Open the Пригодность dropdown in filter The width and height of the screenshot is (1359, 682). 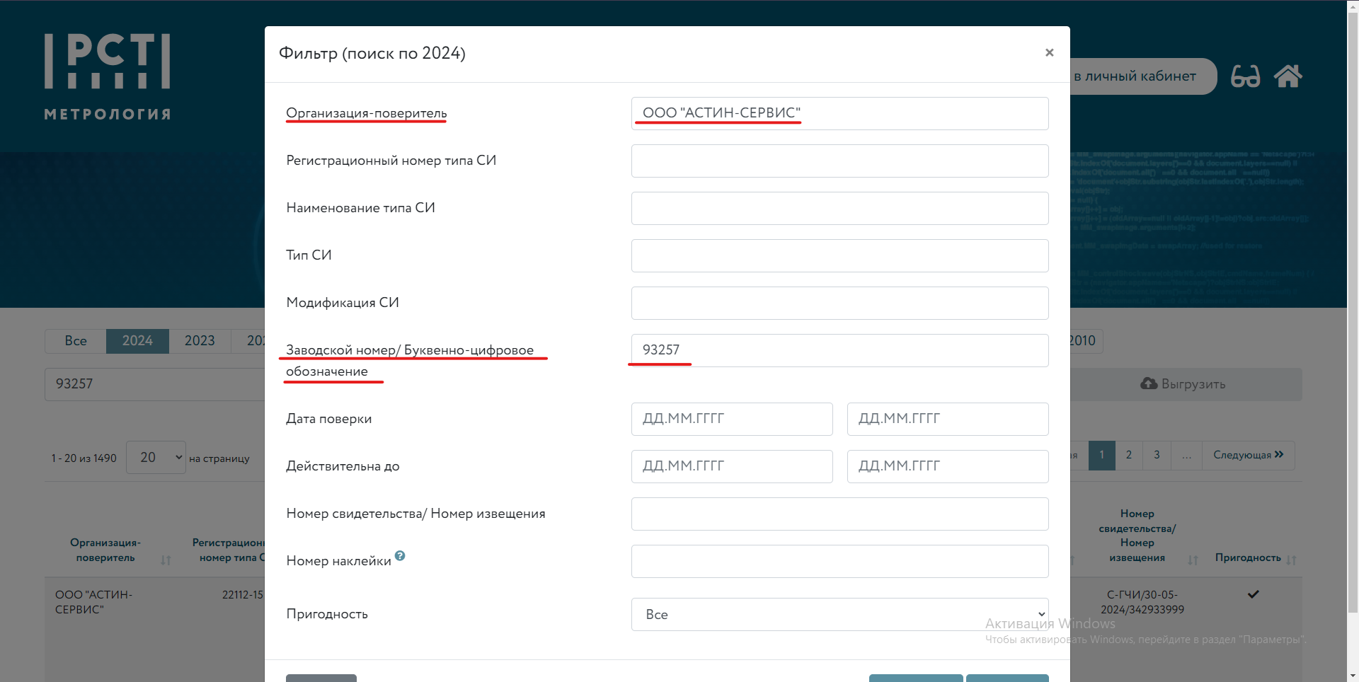click(839, 614)
